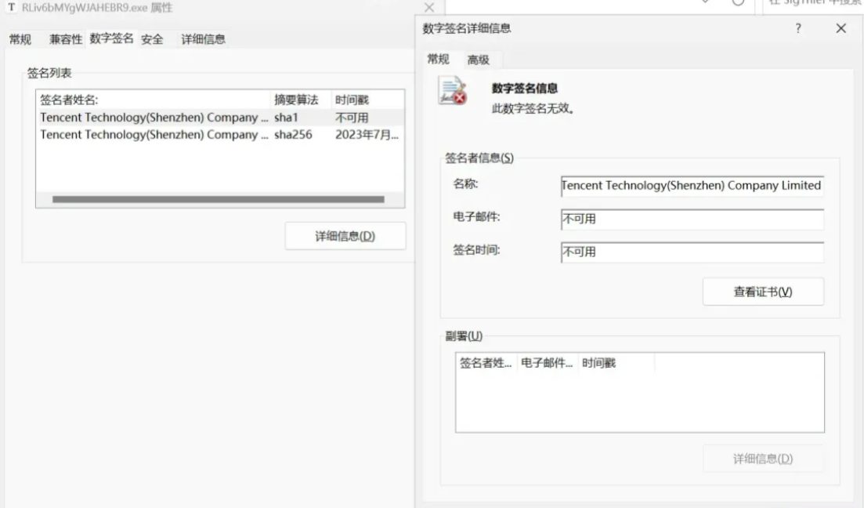Click 详细信息(D) button under signature list
The image size is (864, 508).
click(345, 236)
